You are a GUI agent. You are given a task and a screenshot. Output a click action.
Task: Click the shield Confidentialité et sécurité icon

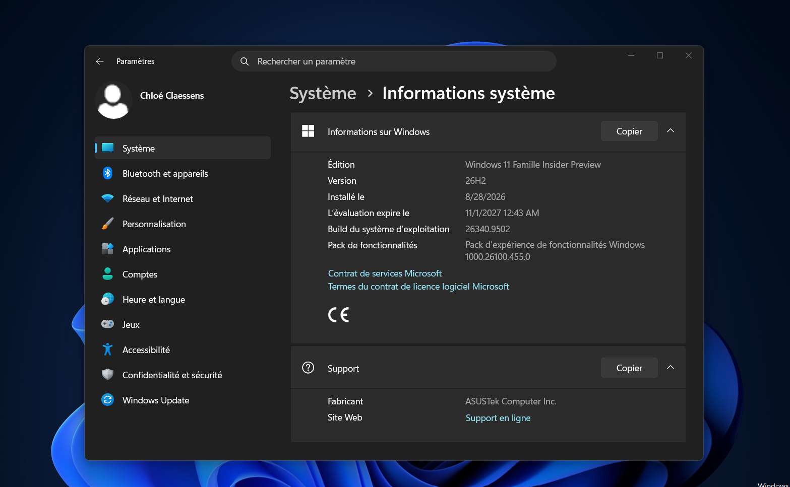[107, 375]
